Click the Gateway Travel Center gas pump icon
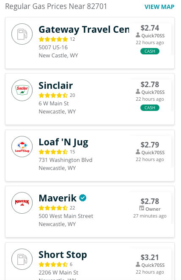 [x=22, y=34]
